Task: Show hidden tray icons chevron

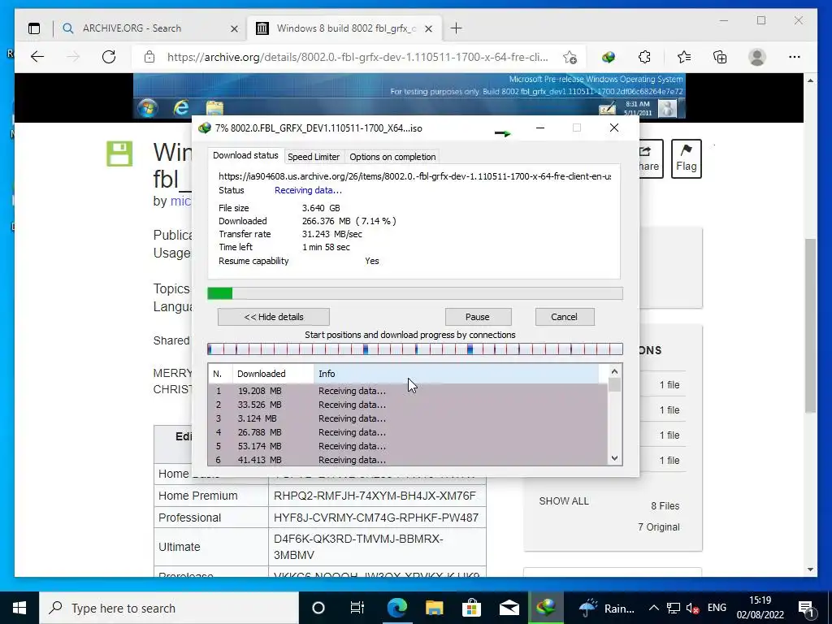Action: [x=654, y=608]
